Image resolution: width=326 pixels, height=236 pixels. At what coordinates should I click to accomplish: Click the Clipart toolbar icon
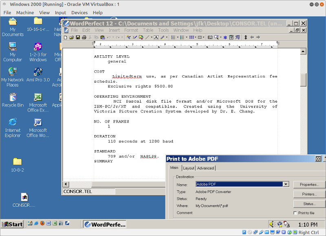pos(141,37)
